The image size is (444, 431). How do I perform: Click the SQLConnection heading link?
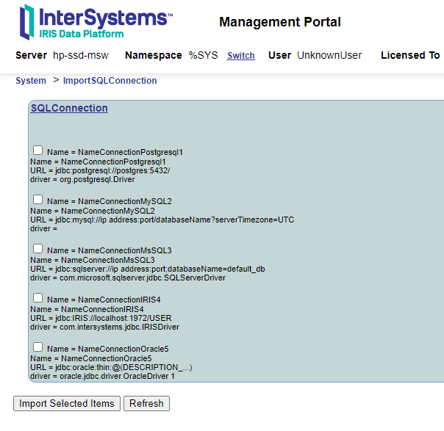click(69, 108)
